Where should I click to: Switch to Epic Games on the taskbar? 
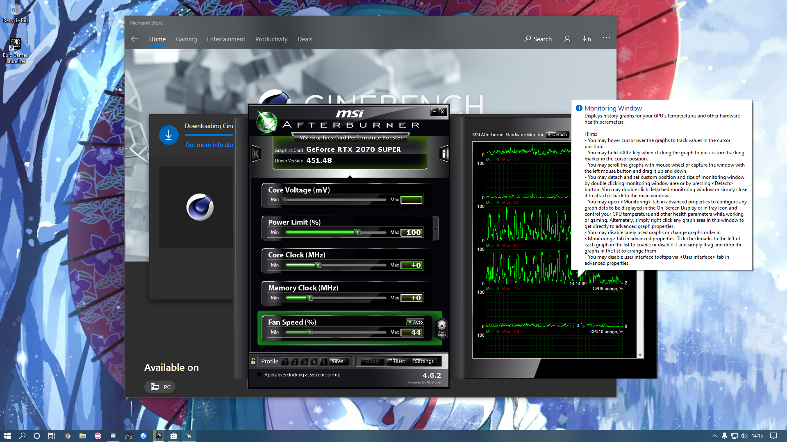(x=159, y=436)
